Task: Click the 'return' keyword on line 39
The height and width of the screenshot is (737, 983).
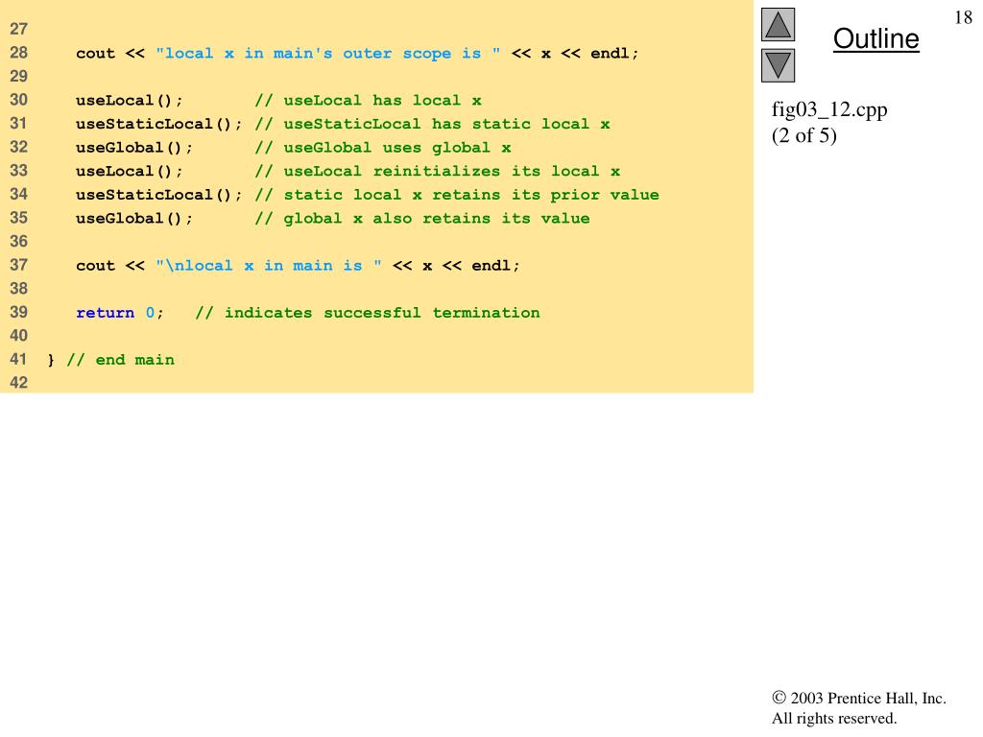Action: tap(106, 313)
